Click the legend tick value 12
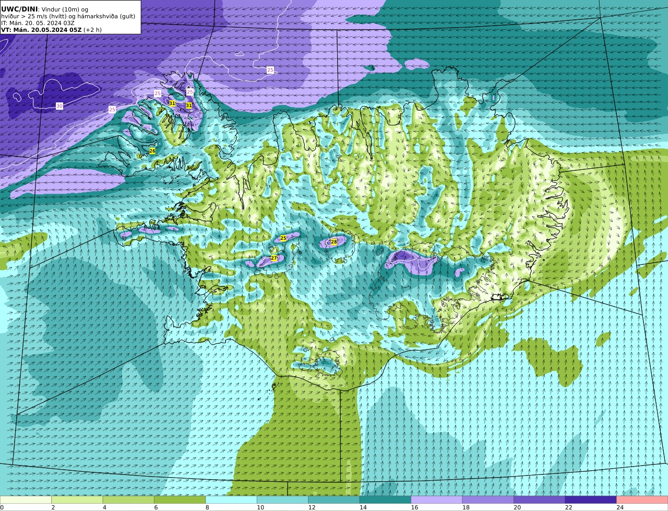 pyautogui.click(x=312, y=507)
